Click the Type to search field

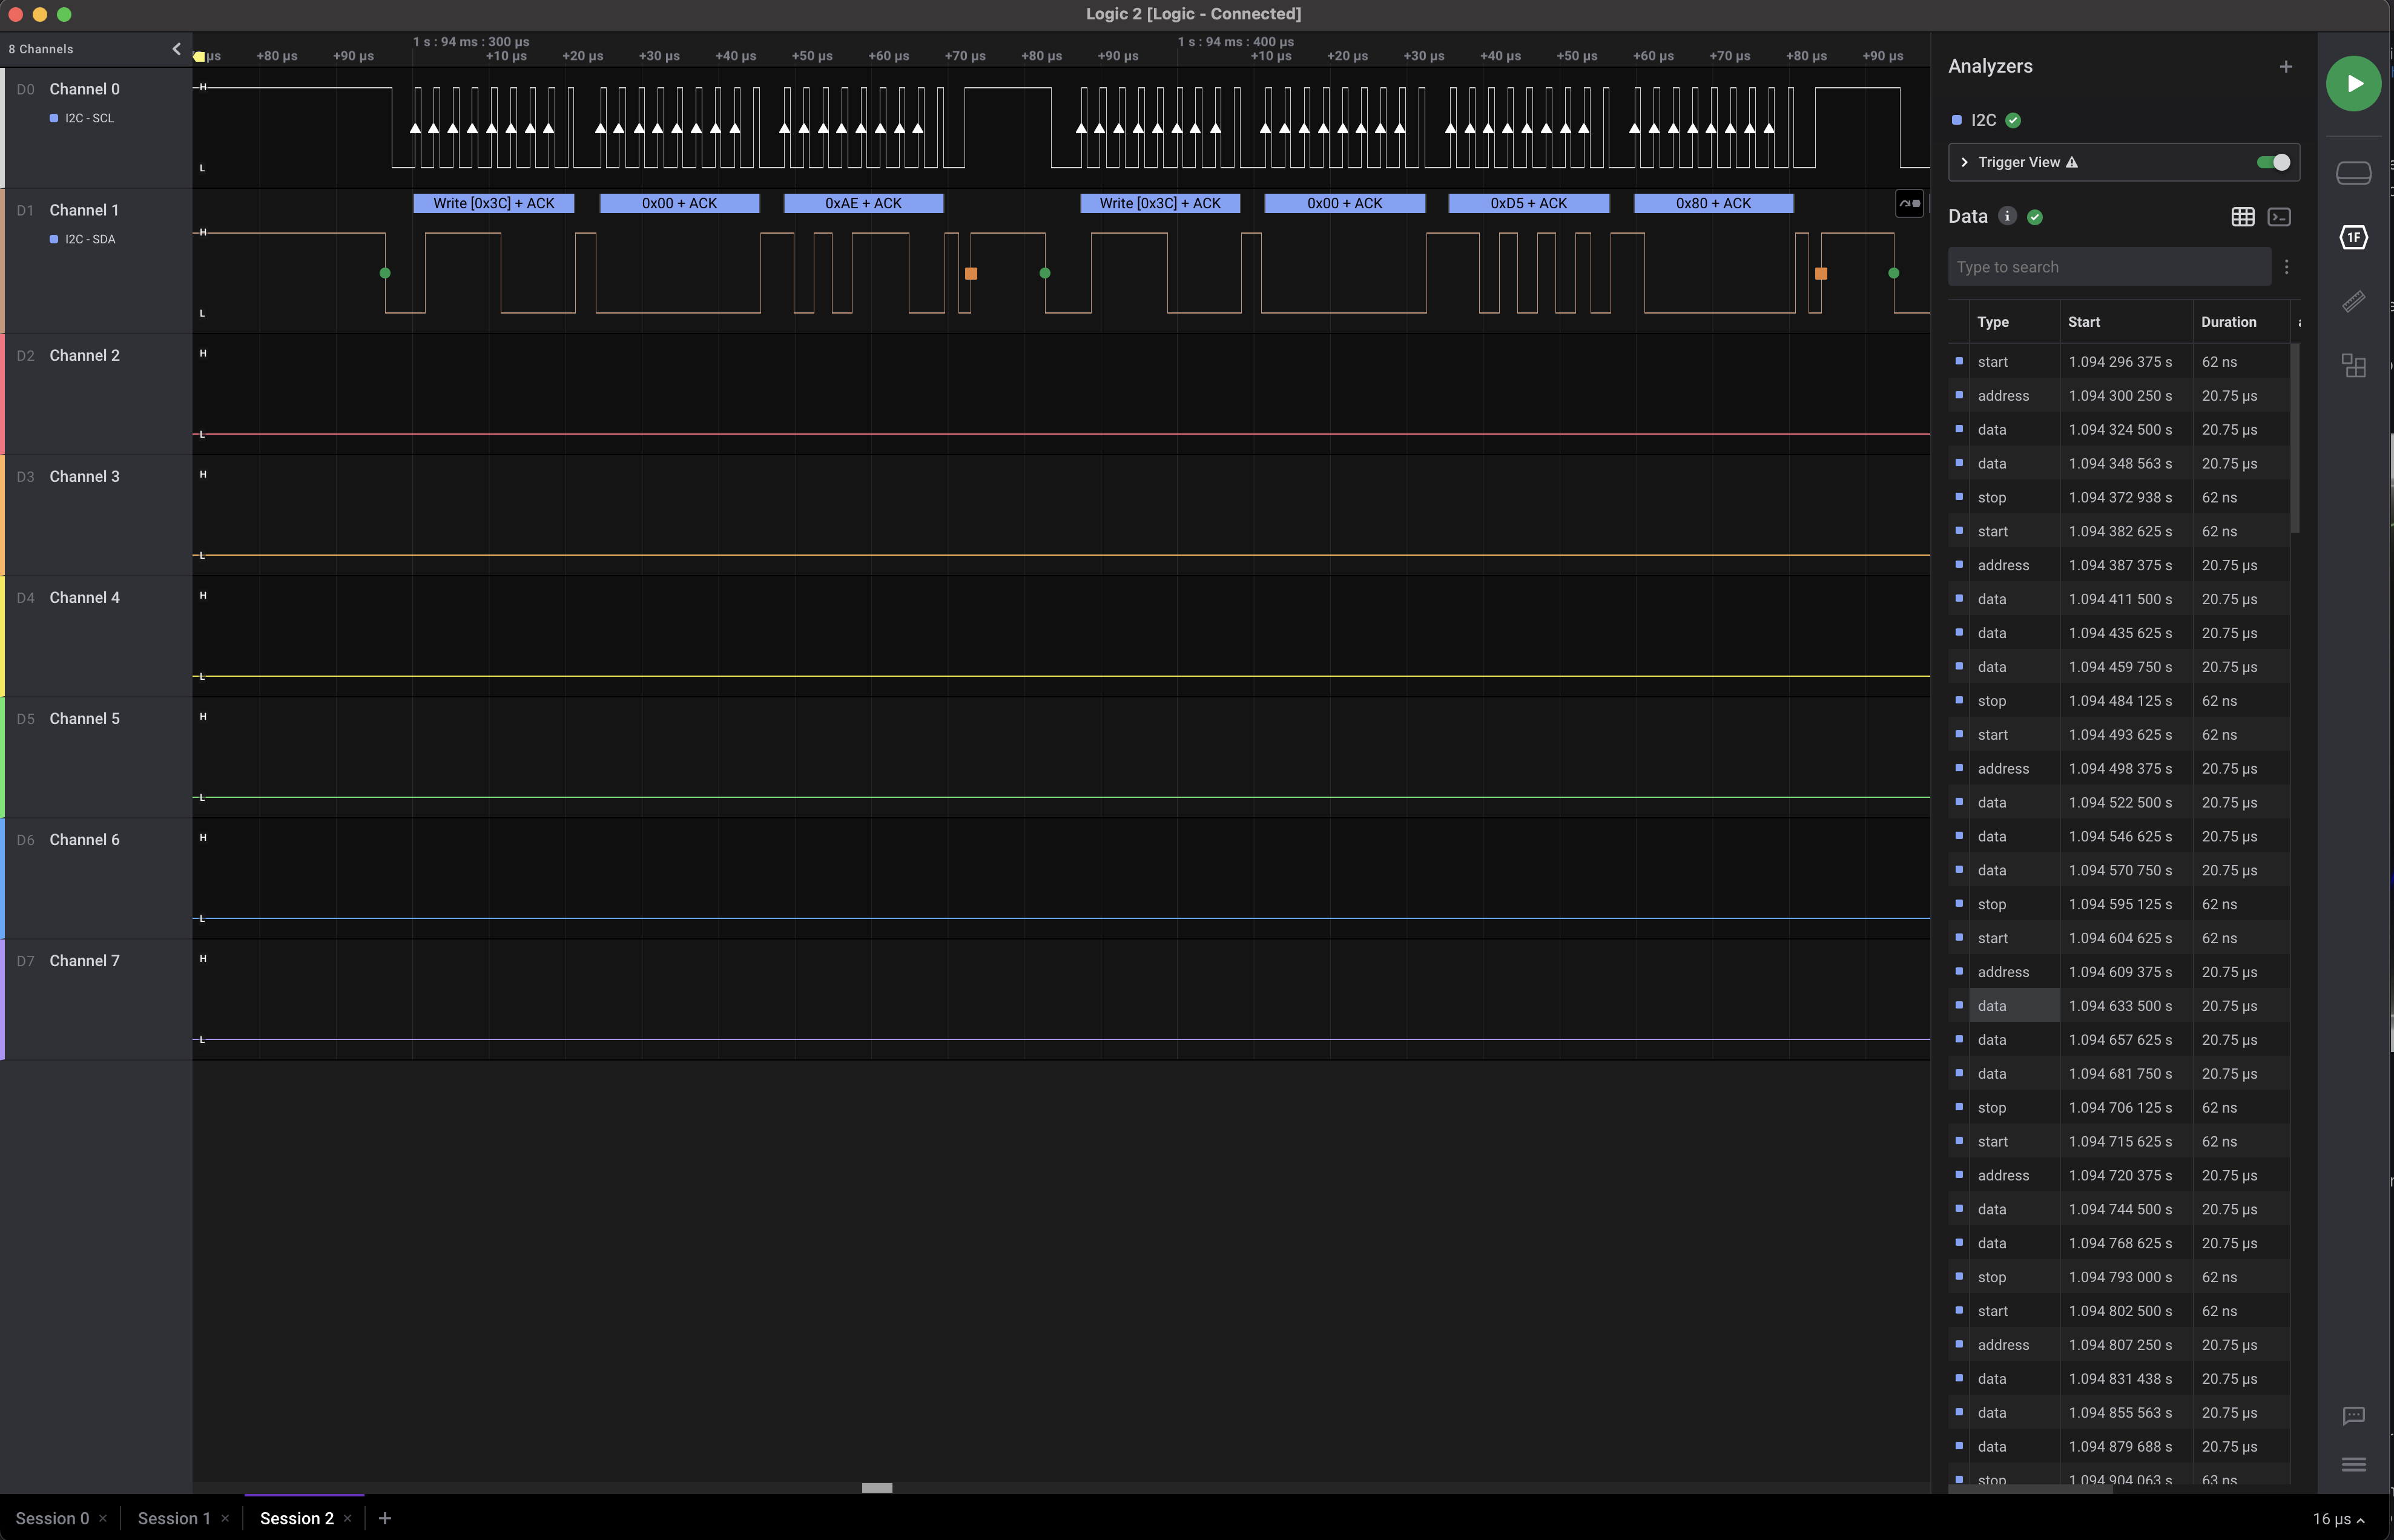tap(2108, 267)
